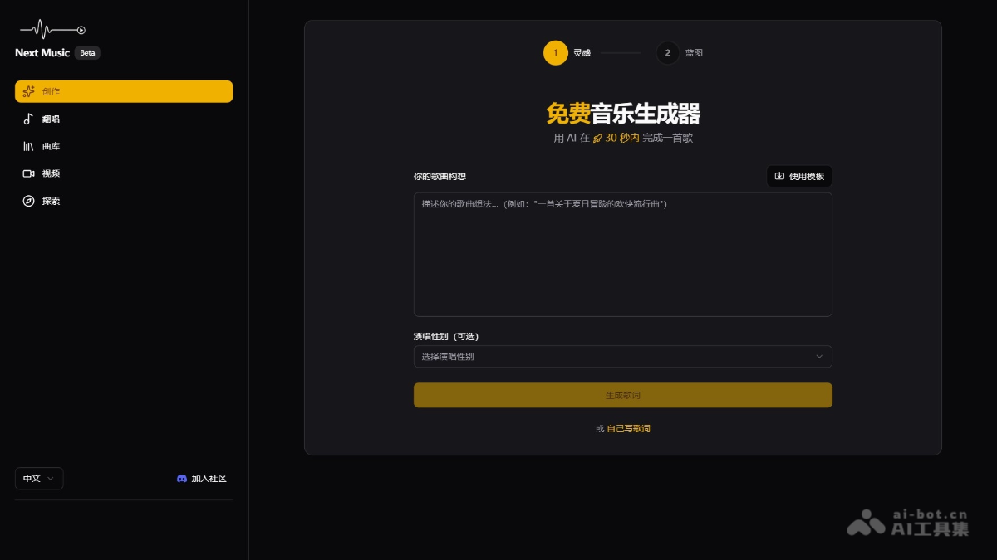Click the download icon in 使用模板
This screenshot has width=997, height=560.
pos(779,176)
